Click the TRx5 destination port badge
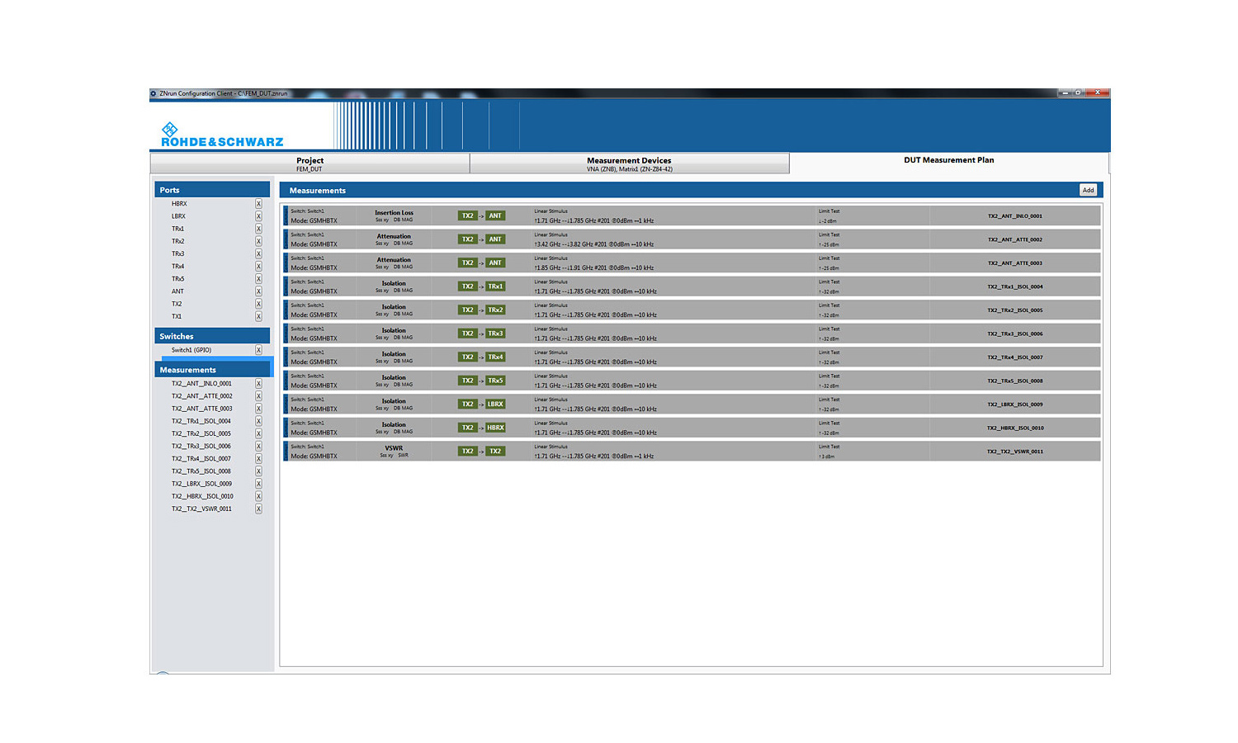Viewport: 1238px width, 743px height. pyautogui.click(x=495, y=381)
